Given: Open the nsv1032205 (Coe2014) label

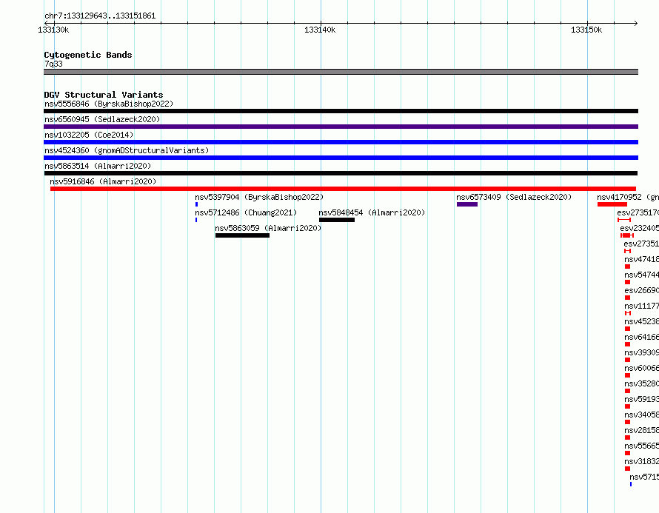Looking at the screenshot, I should [x=89, y=135].
